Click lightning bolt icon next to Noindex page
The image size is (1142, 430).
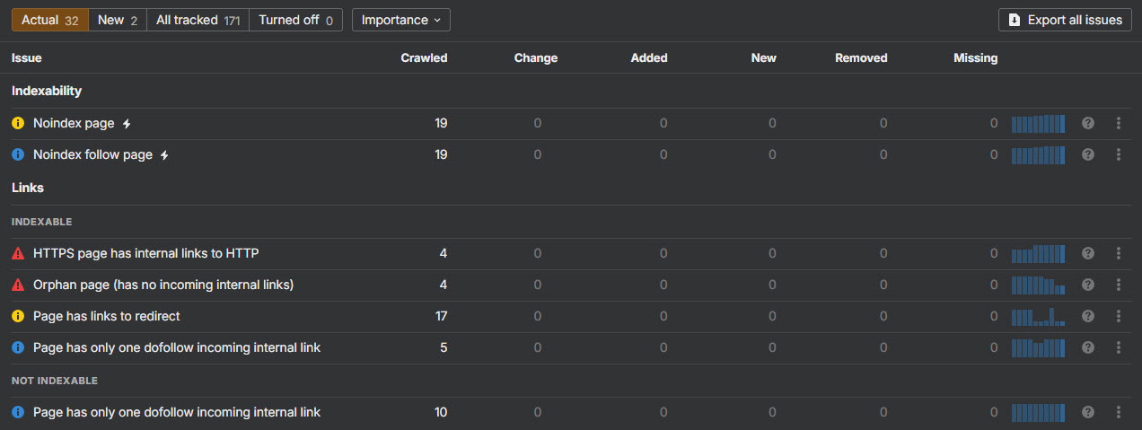click(127, 124)
